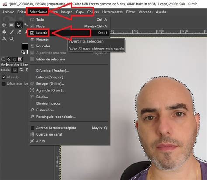Select the Rectangle Select tool
Screen dimensions: 207x180
[x=11, y=25]
